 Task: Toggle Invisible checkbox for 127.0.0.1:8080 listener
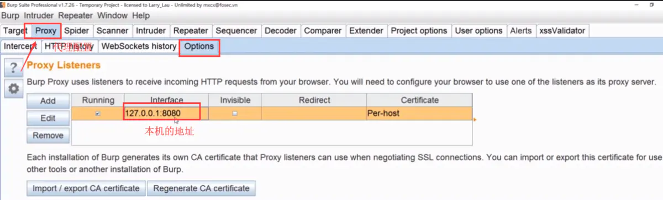pos(235,113)
